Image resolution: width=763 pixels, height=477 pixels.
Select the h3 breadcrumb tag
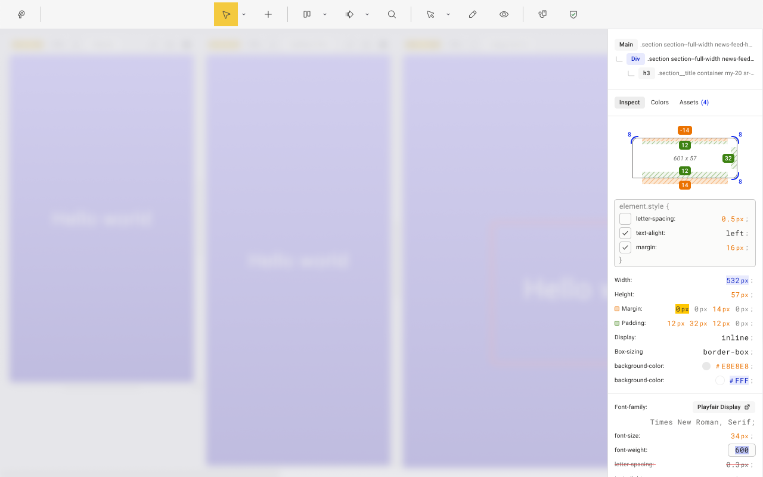646,73
